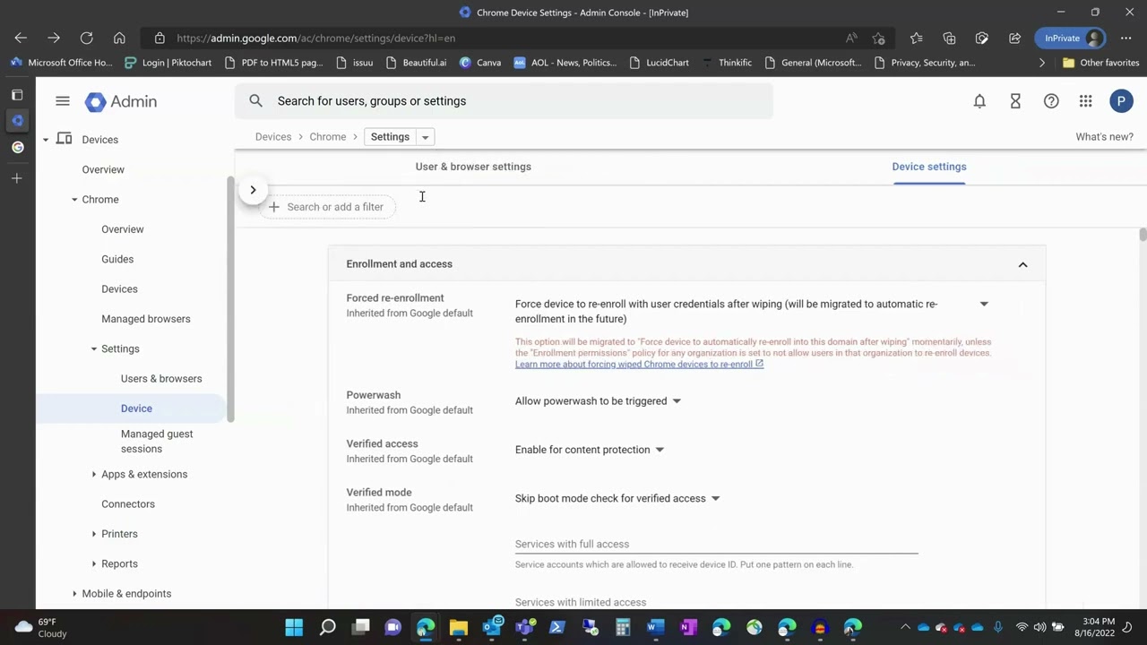1147x645 pixels.
Task: Open the tasks hourglass icon
Action: pos(1015,101)
